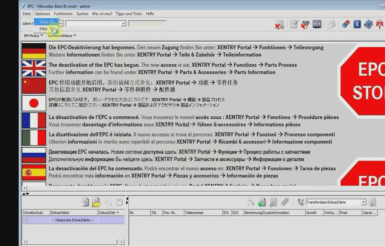Open the Hilfe menu

150,14
